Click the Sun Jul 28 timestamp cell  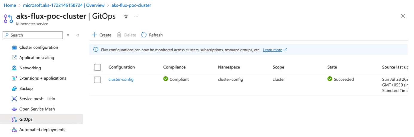395,85
